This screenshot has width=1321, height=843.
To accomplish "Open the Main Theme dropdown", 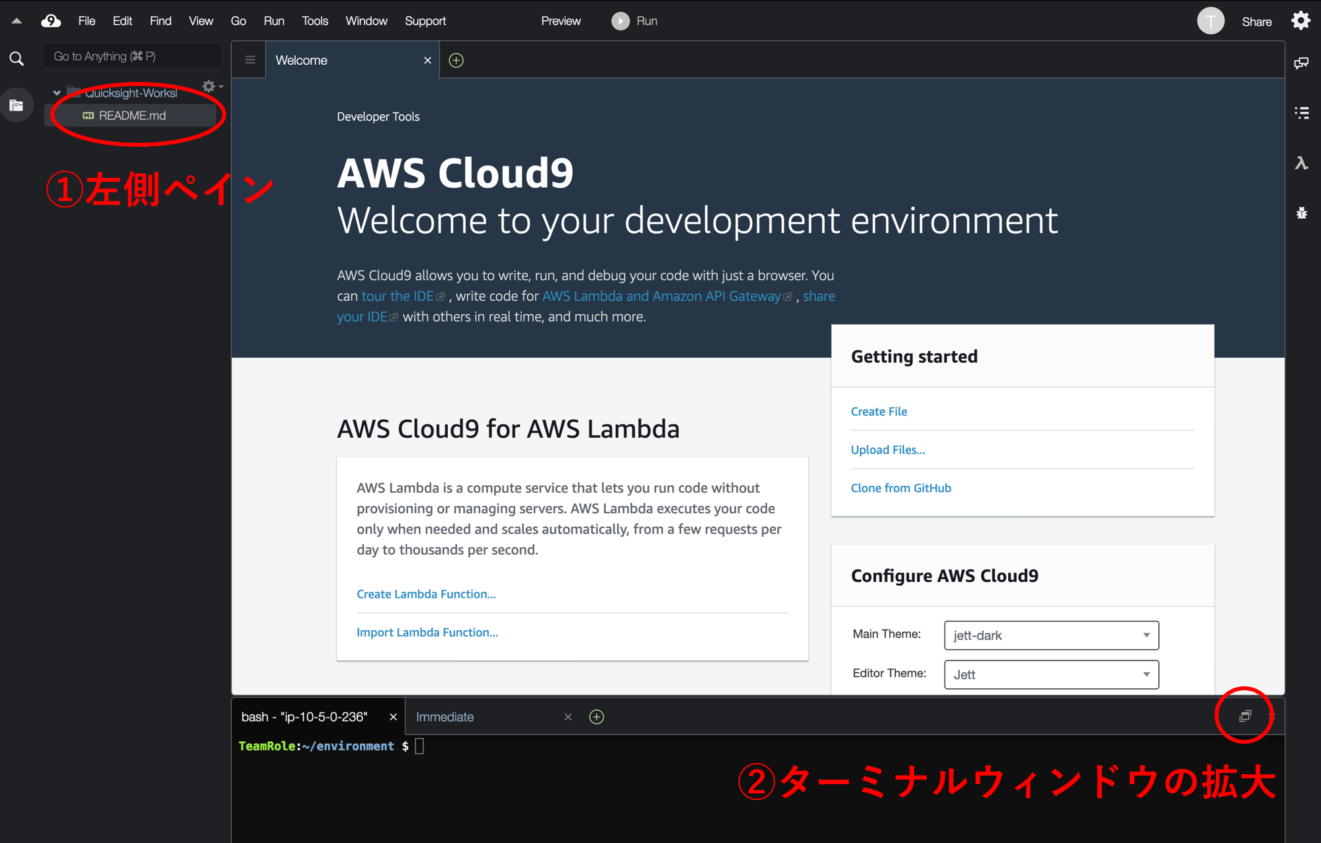I will tap(1051, 635).
